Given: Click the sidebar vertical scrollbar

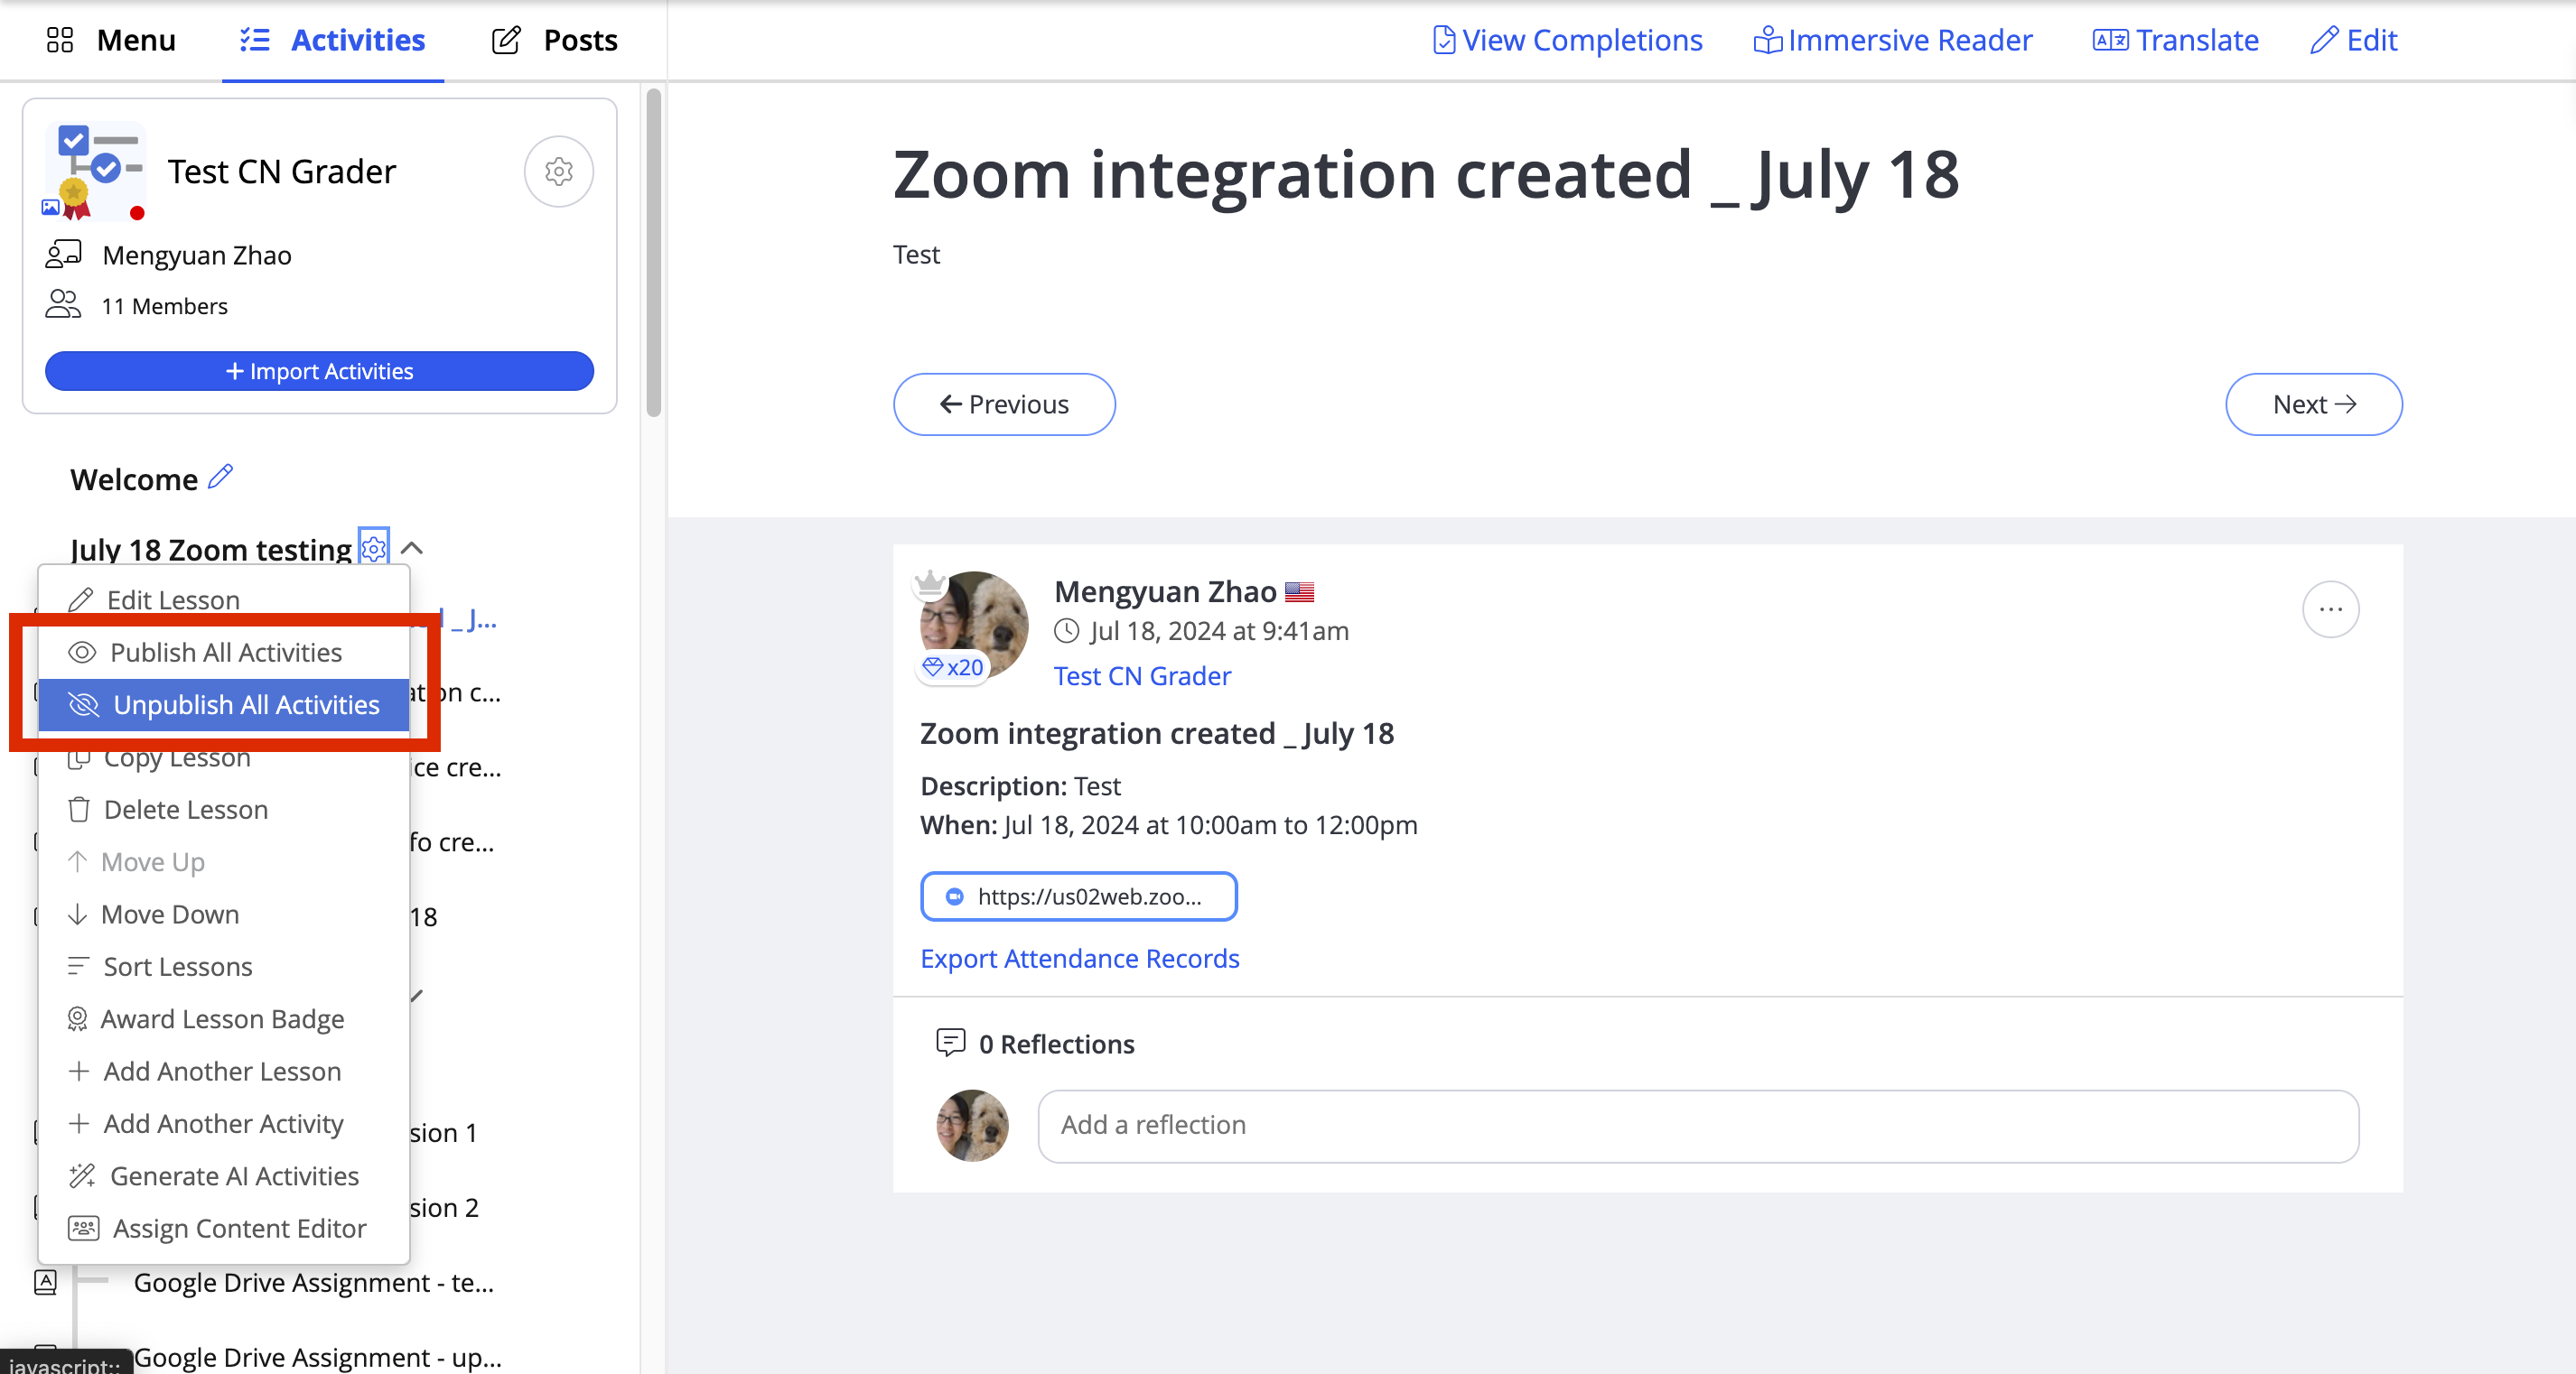Looking at the screenshot, I should point(653,252).
